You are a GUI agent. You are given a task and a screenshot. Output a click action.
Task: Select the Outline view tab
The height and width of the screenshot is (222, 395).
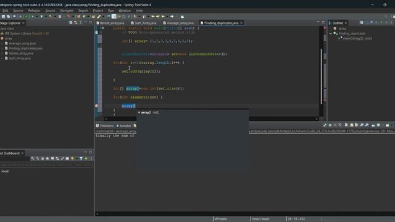(338, 23)
